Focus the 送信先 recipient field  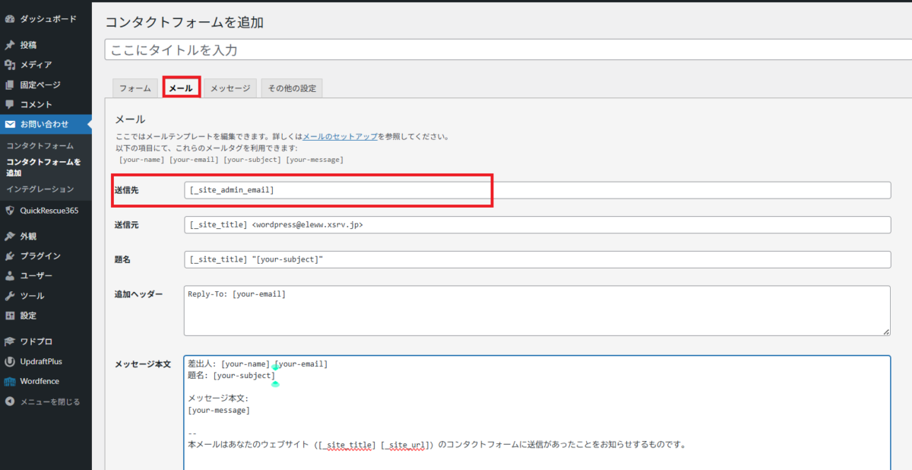pyautogui.click(x=537, y=190)
